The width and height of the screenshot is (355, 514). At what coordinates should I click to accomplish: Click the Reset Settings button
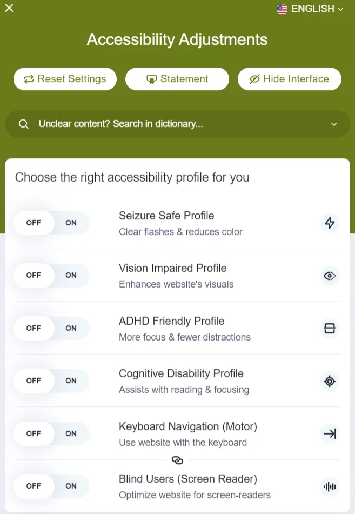(65, 79)
